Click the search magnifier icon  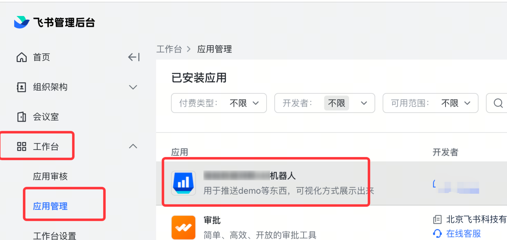498,103
